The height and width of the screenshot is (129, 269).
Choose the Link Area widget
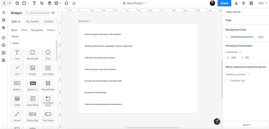tap(48, 70)
